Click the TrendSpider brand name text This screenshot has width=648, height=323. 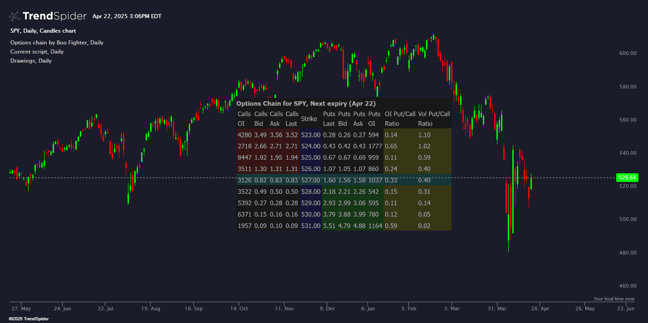pos(54,16)
